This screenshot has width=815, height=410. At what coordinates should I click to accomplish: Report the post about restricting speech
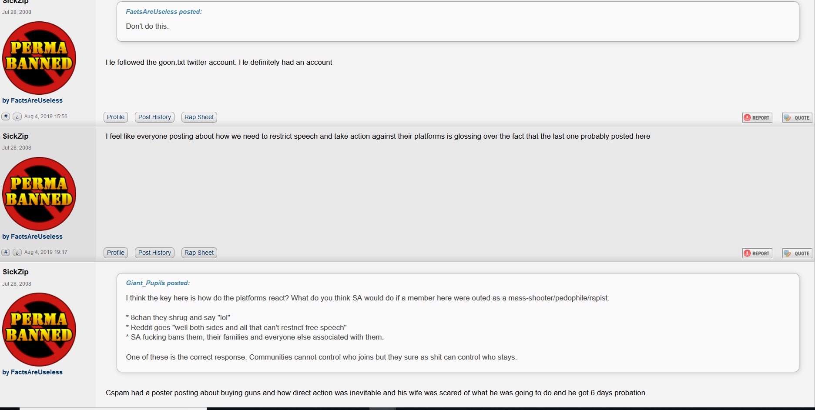pos(757,253)
